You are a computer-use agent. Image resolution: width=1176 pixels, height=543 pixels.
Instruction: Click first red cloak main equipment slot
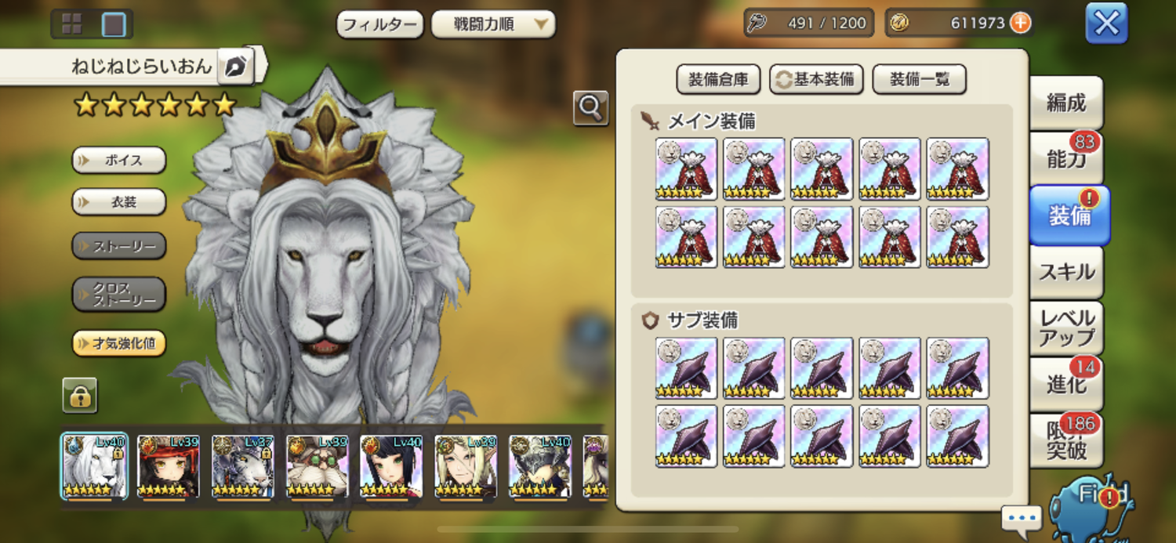(686, 169)
